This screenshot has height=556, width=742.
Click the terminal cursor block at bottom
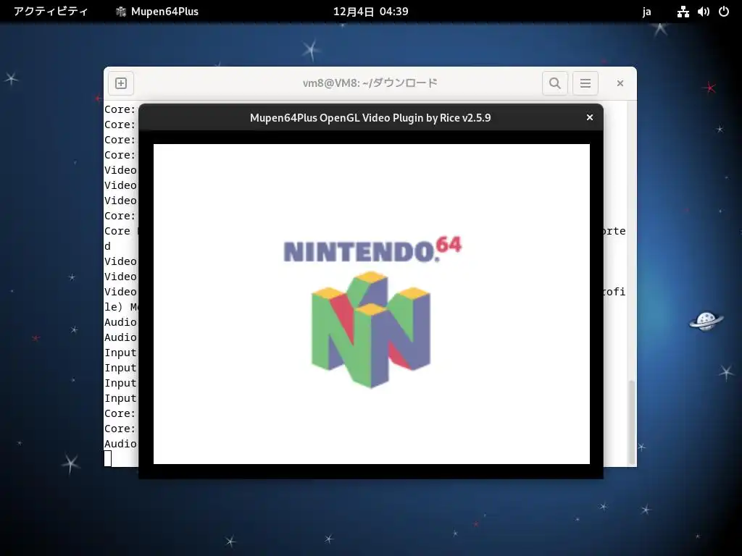point(108,458)
